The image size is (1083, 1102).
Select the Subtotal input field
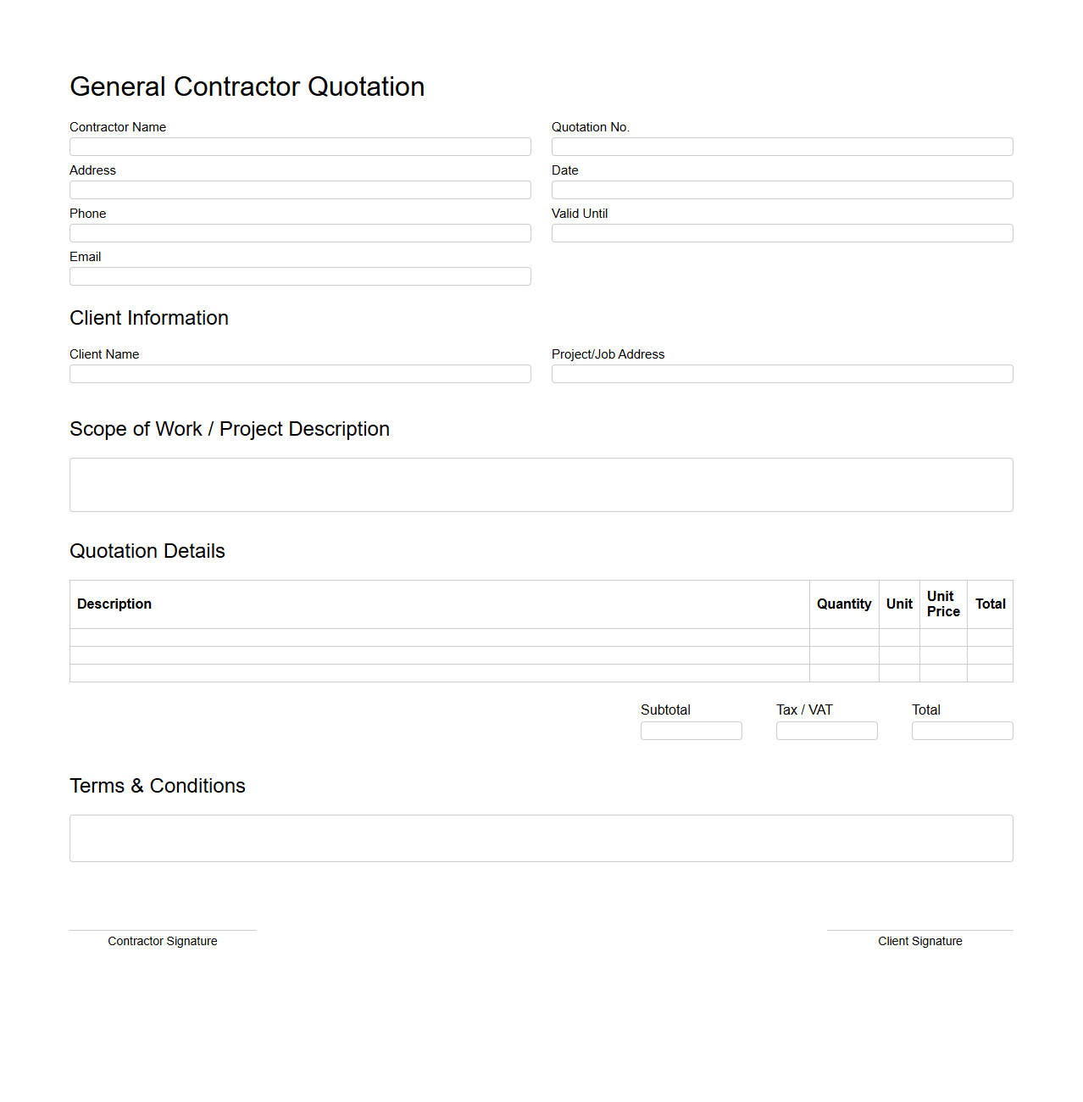click(x=691, y=730)
